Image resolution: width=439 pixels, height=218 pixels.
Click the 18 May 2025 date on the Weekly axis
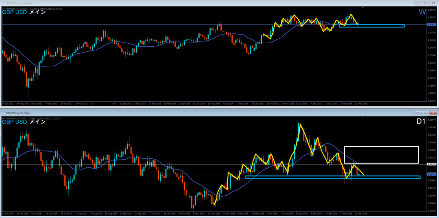pyautogui.click(x=288, y=103)
